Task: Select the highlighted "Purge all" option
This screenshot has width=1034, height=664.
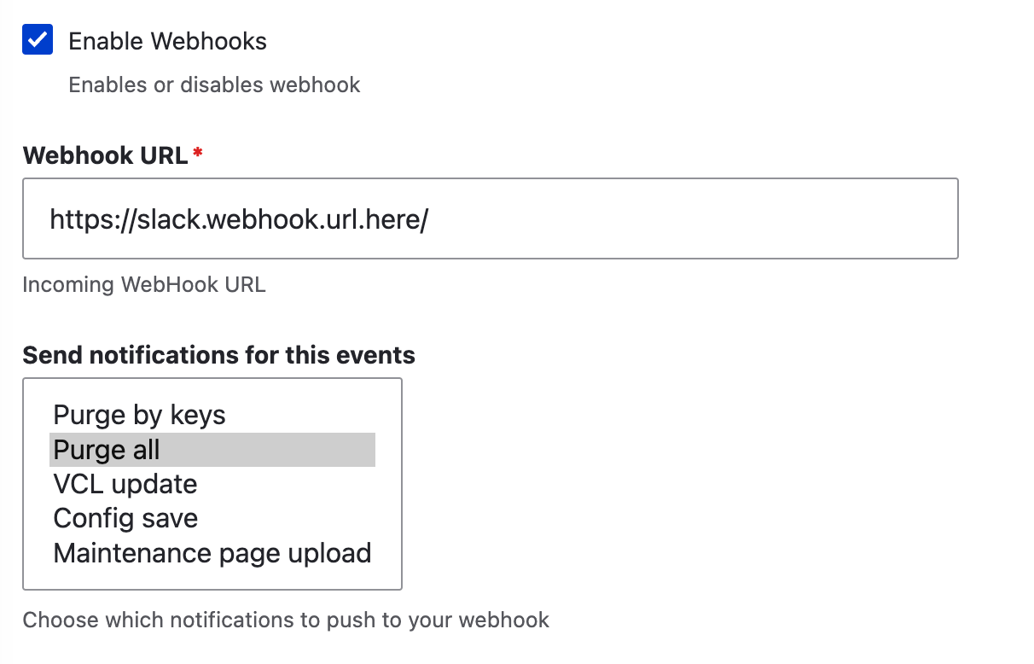Action: [x=107, y=450]
